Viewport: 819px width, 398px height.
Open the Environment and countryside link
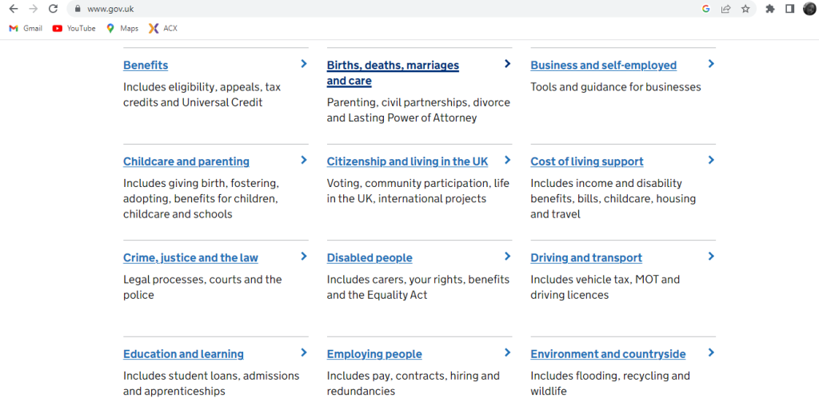(x=608, y=354)
